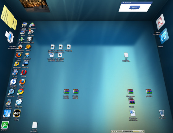Open the Opera browser shortcut
The width and height of the screenshot is (173, 133).
[x=24, y=73]
